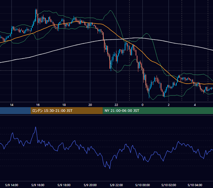Click the '5/10 00:00' date label
The width and height of the screenshot is (213, 188).
click(x=143, y=185)
